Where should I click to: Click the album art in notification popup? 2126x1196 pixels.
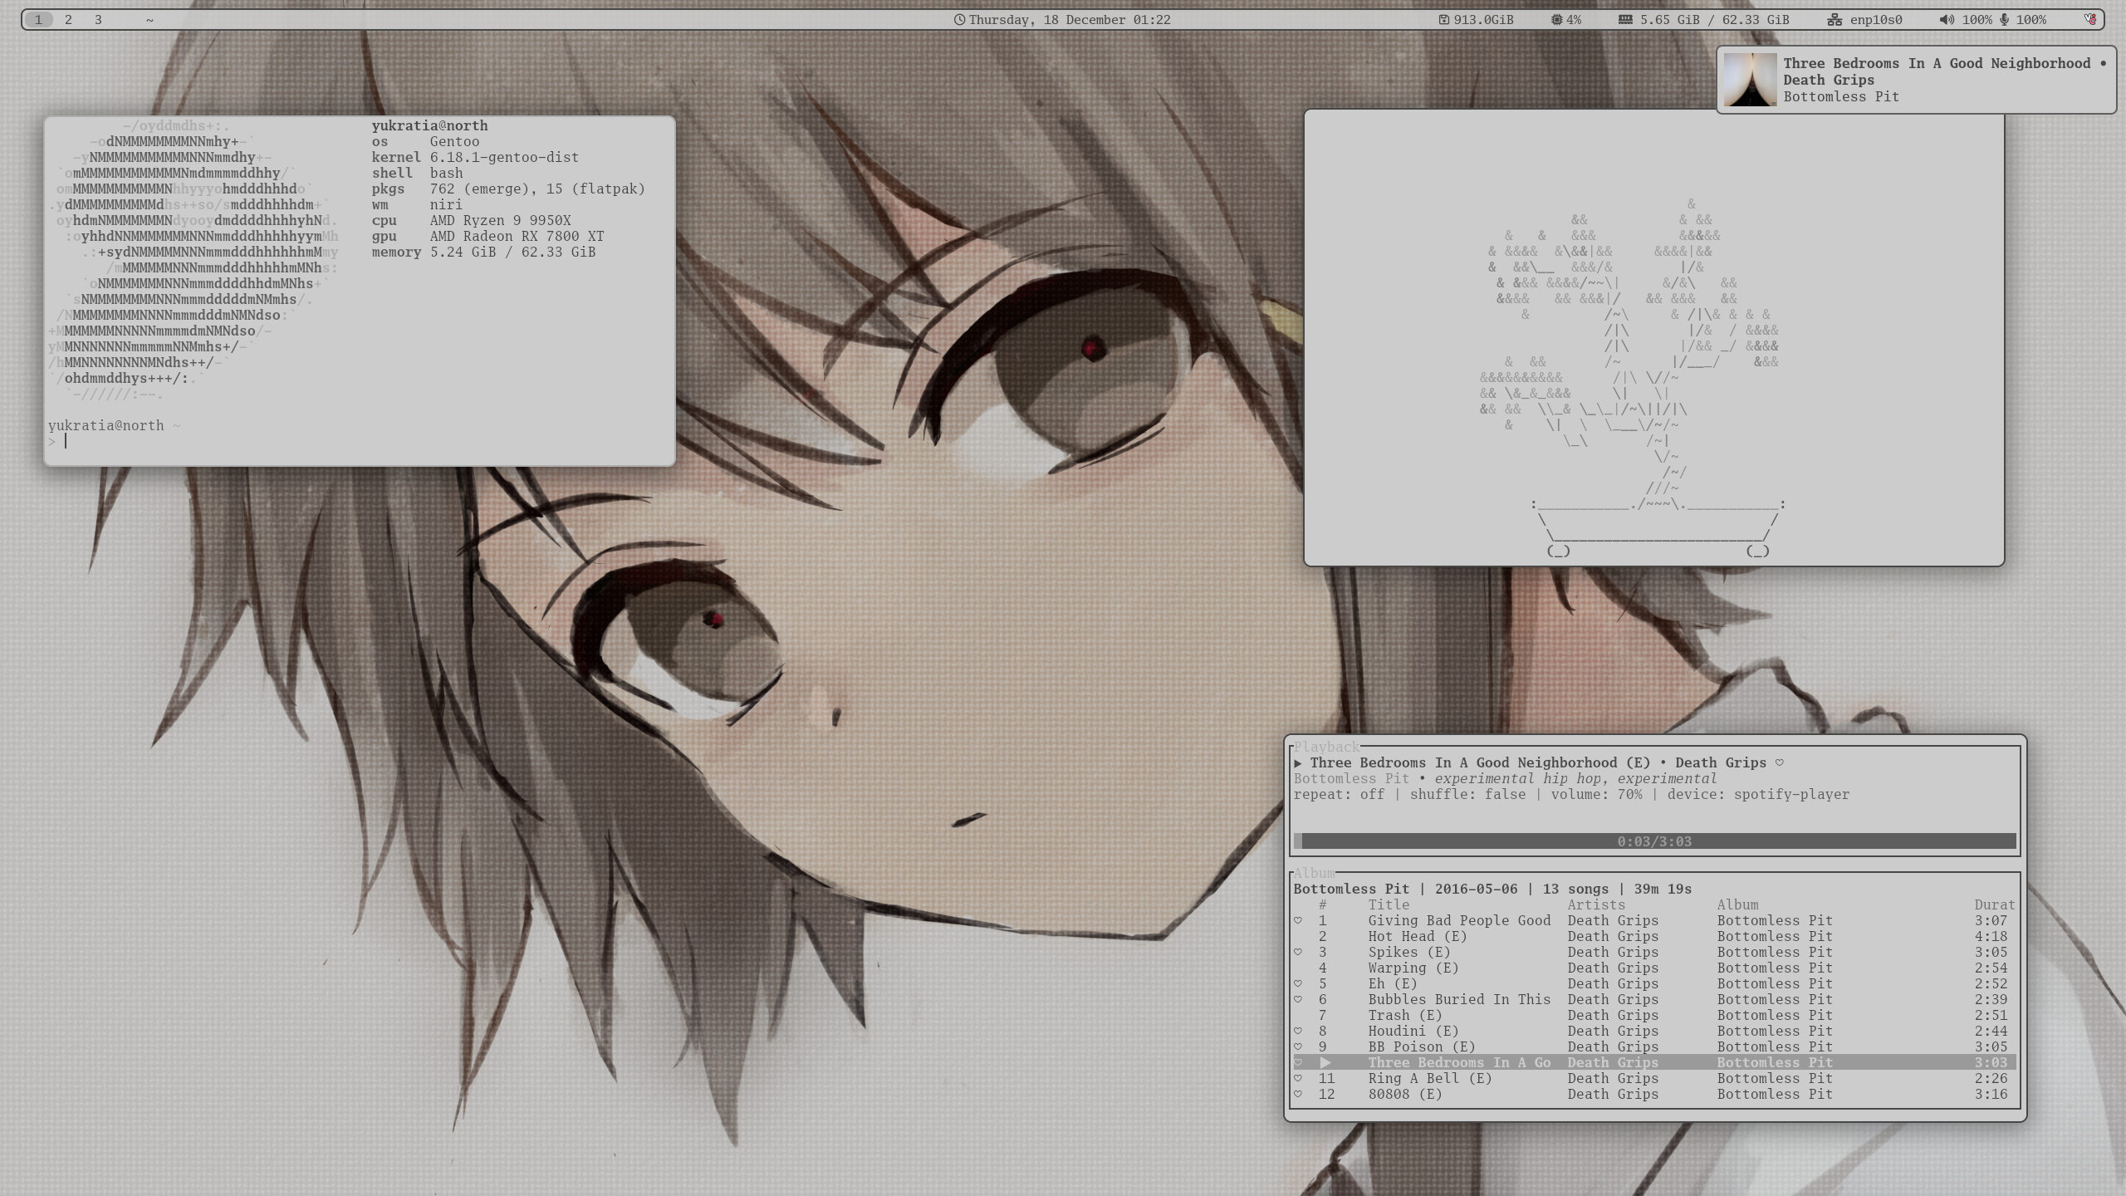(x=1750, y=80)
